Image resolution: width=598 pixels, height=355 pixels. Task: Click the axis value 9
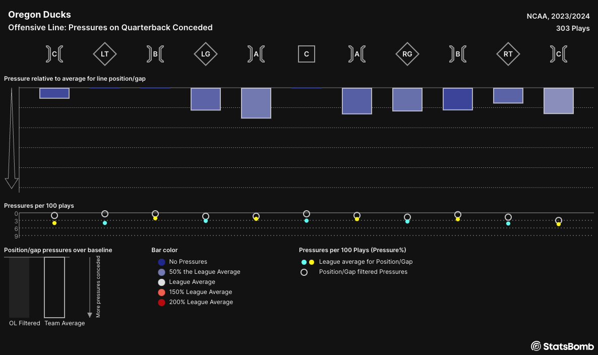click(17, 236)
